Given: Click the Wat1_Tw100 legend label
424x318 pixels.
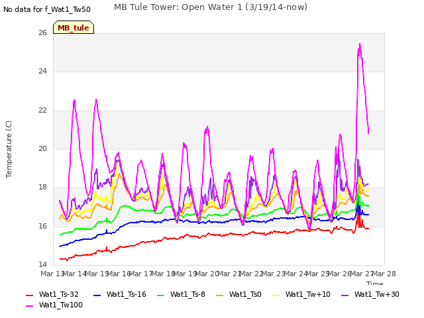Looking at the screenshot, I should point(61,305).
